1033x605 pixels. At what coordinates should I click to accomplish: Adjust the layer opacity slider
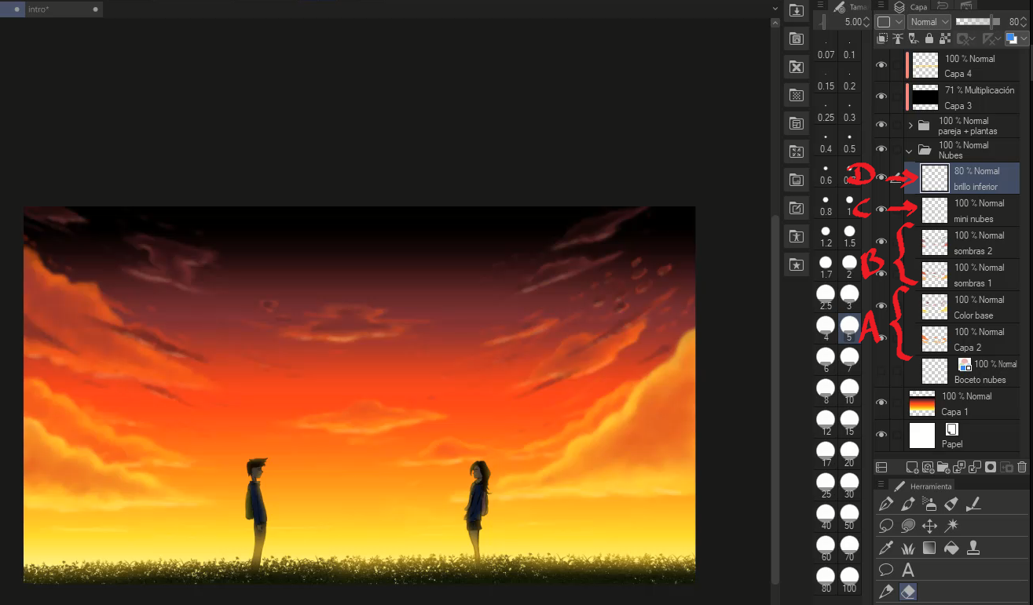coord(978,22)
